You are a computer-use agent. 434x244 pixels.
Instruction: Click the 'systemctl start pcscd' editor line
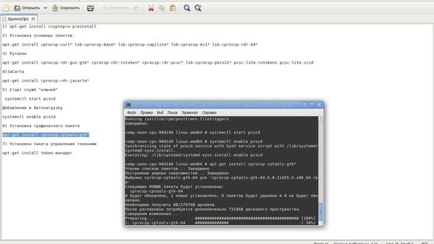point(30,99)
